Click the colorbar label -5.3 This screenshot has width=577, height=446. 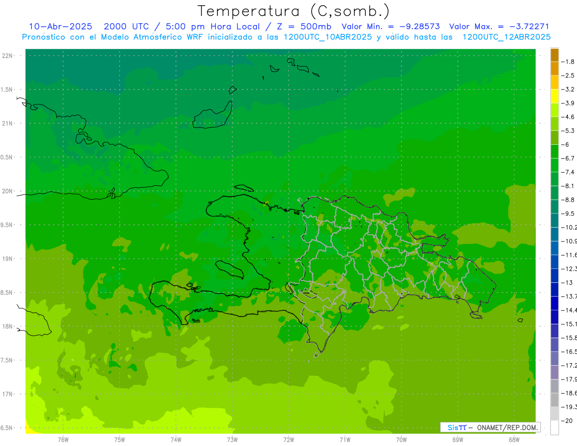click(568, 131)
